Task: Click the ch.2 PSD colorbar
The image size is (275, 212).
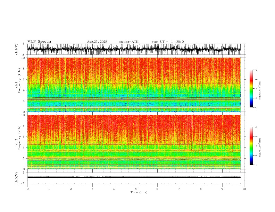Action: click(251, 146)
